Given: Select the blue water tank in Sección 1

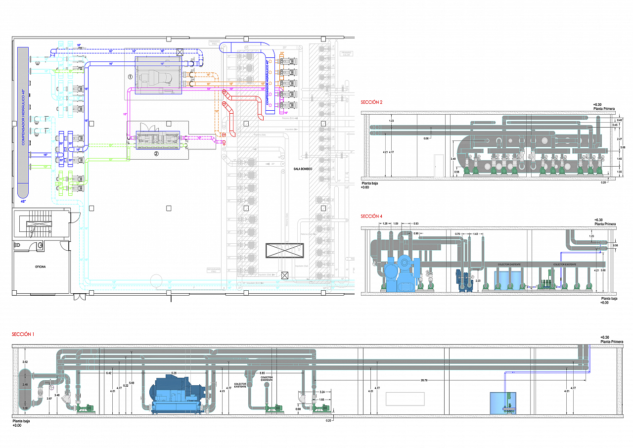Looking at the screenshot, I should click(x=502, y=403).
